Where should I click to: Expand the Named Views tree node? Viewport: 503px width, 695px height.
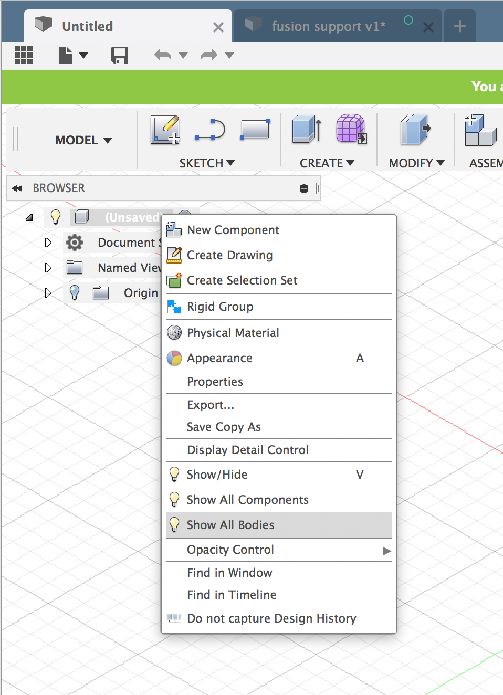48,268
